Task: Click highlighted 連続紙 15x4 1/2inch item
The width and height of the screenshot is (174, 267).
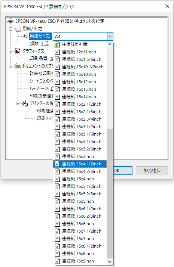Action: 80,164
